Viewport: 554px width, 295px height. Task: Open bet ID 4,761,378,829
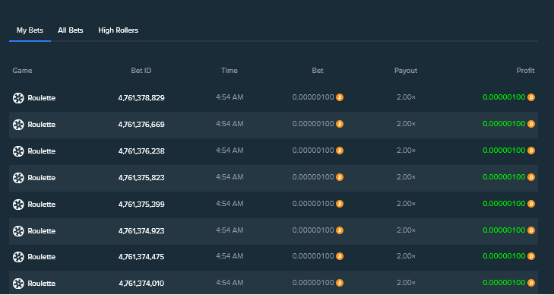141,98
